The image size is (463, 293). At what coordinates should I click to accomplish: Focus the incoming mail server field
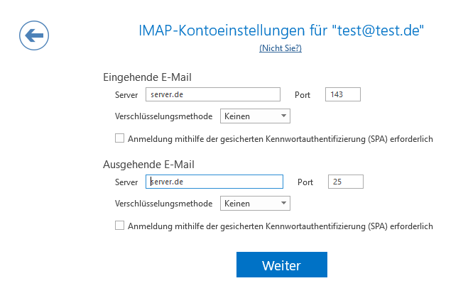(x=212, y=94)
